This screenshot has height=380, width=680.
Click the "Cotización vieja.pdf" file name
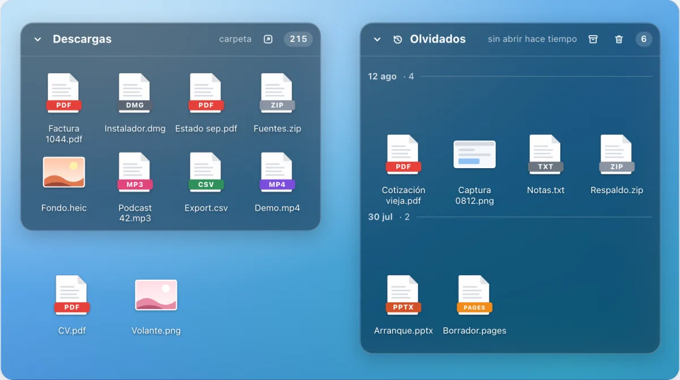pyautogui.click(x=403, y=195)
